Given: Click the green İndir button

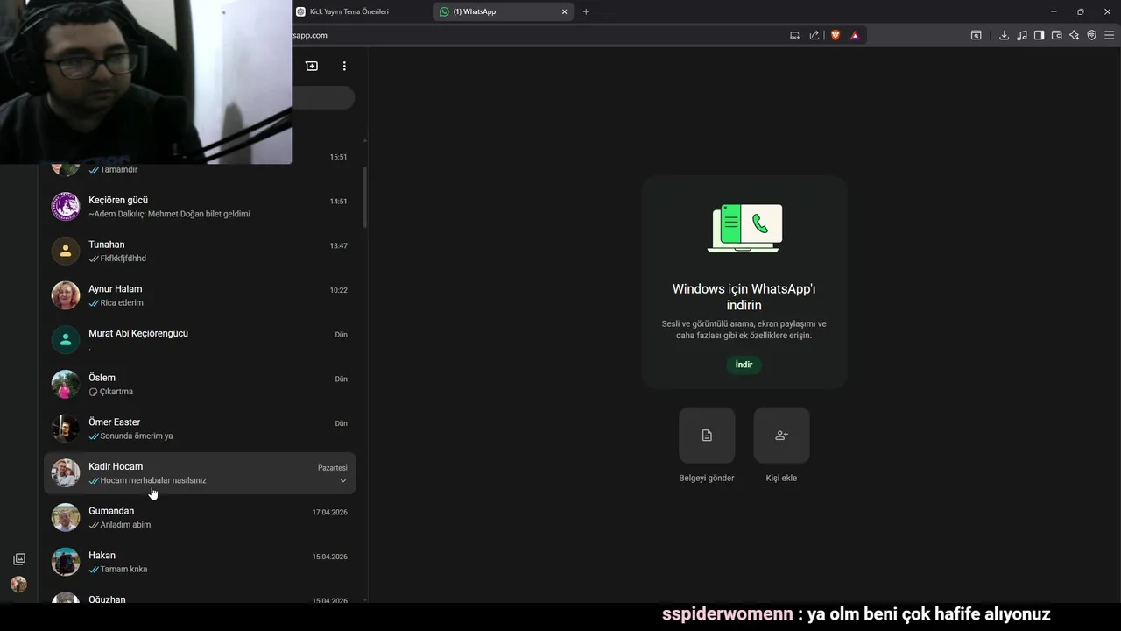Looking at the screenshot, I should [x=744, y=365].
